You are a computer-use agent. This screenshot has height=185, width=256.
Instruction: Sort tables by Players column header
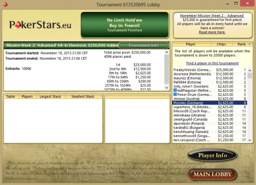[x=28, y=97]
